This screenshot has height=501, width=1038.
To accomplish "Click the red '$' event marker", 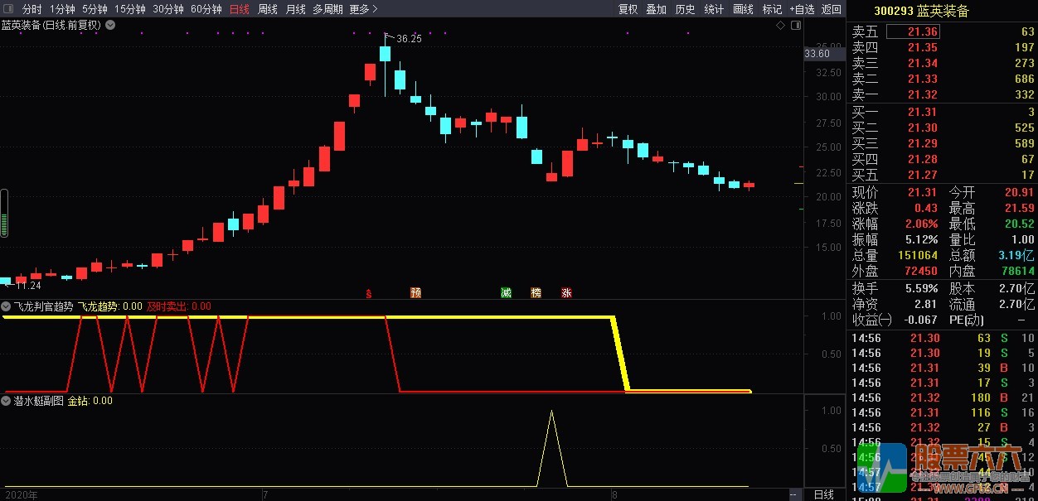I will click(x=368, y=292).
